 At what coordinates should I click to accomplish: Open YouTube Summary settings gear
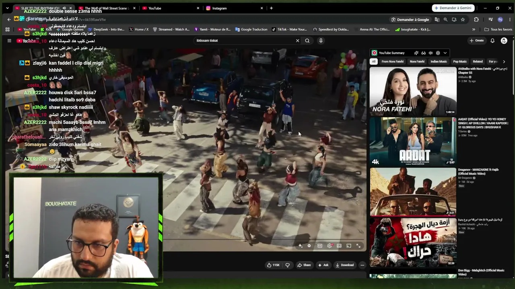(438, 53)
